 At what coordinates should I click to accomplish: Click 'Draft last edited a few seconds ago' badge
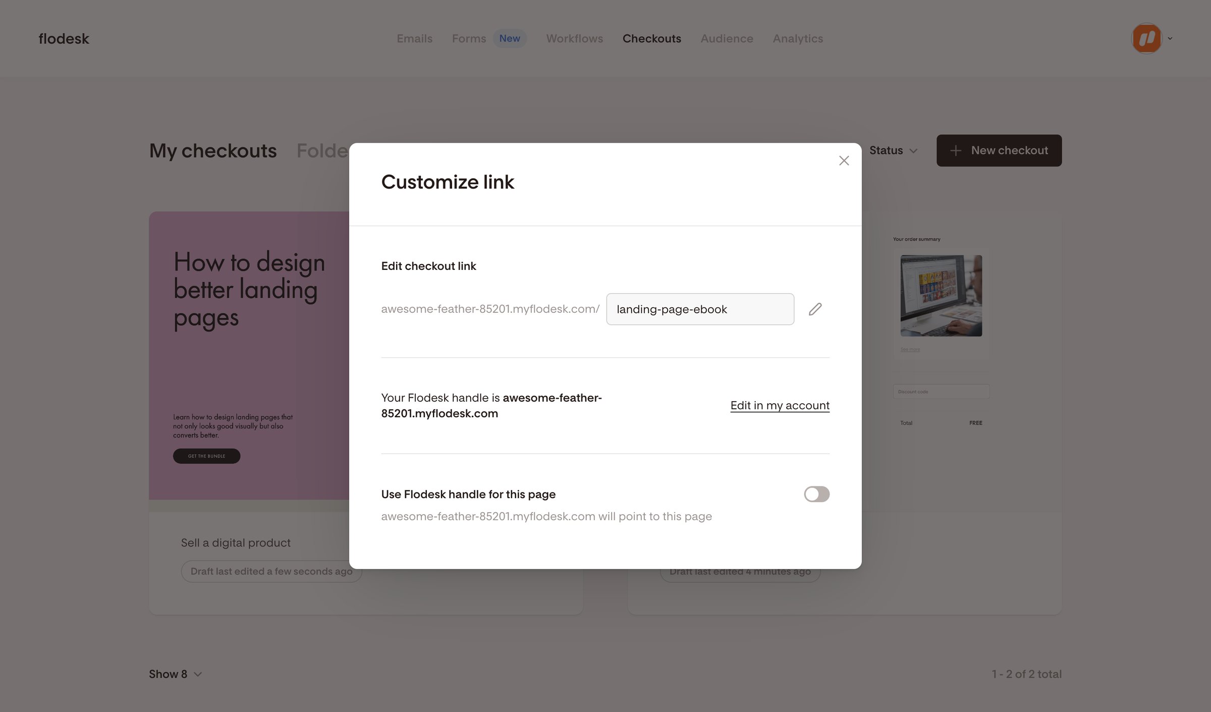click(x=271, y=571)
